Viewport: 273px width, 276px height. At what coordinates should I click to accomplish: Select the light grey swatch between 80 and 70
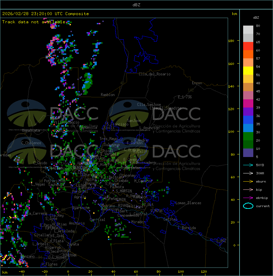[248, 30]
